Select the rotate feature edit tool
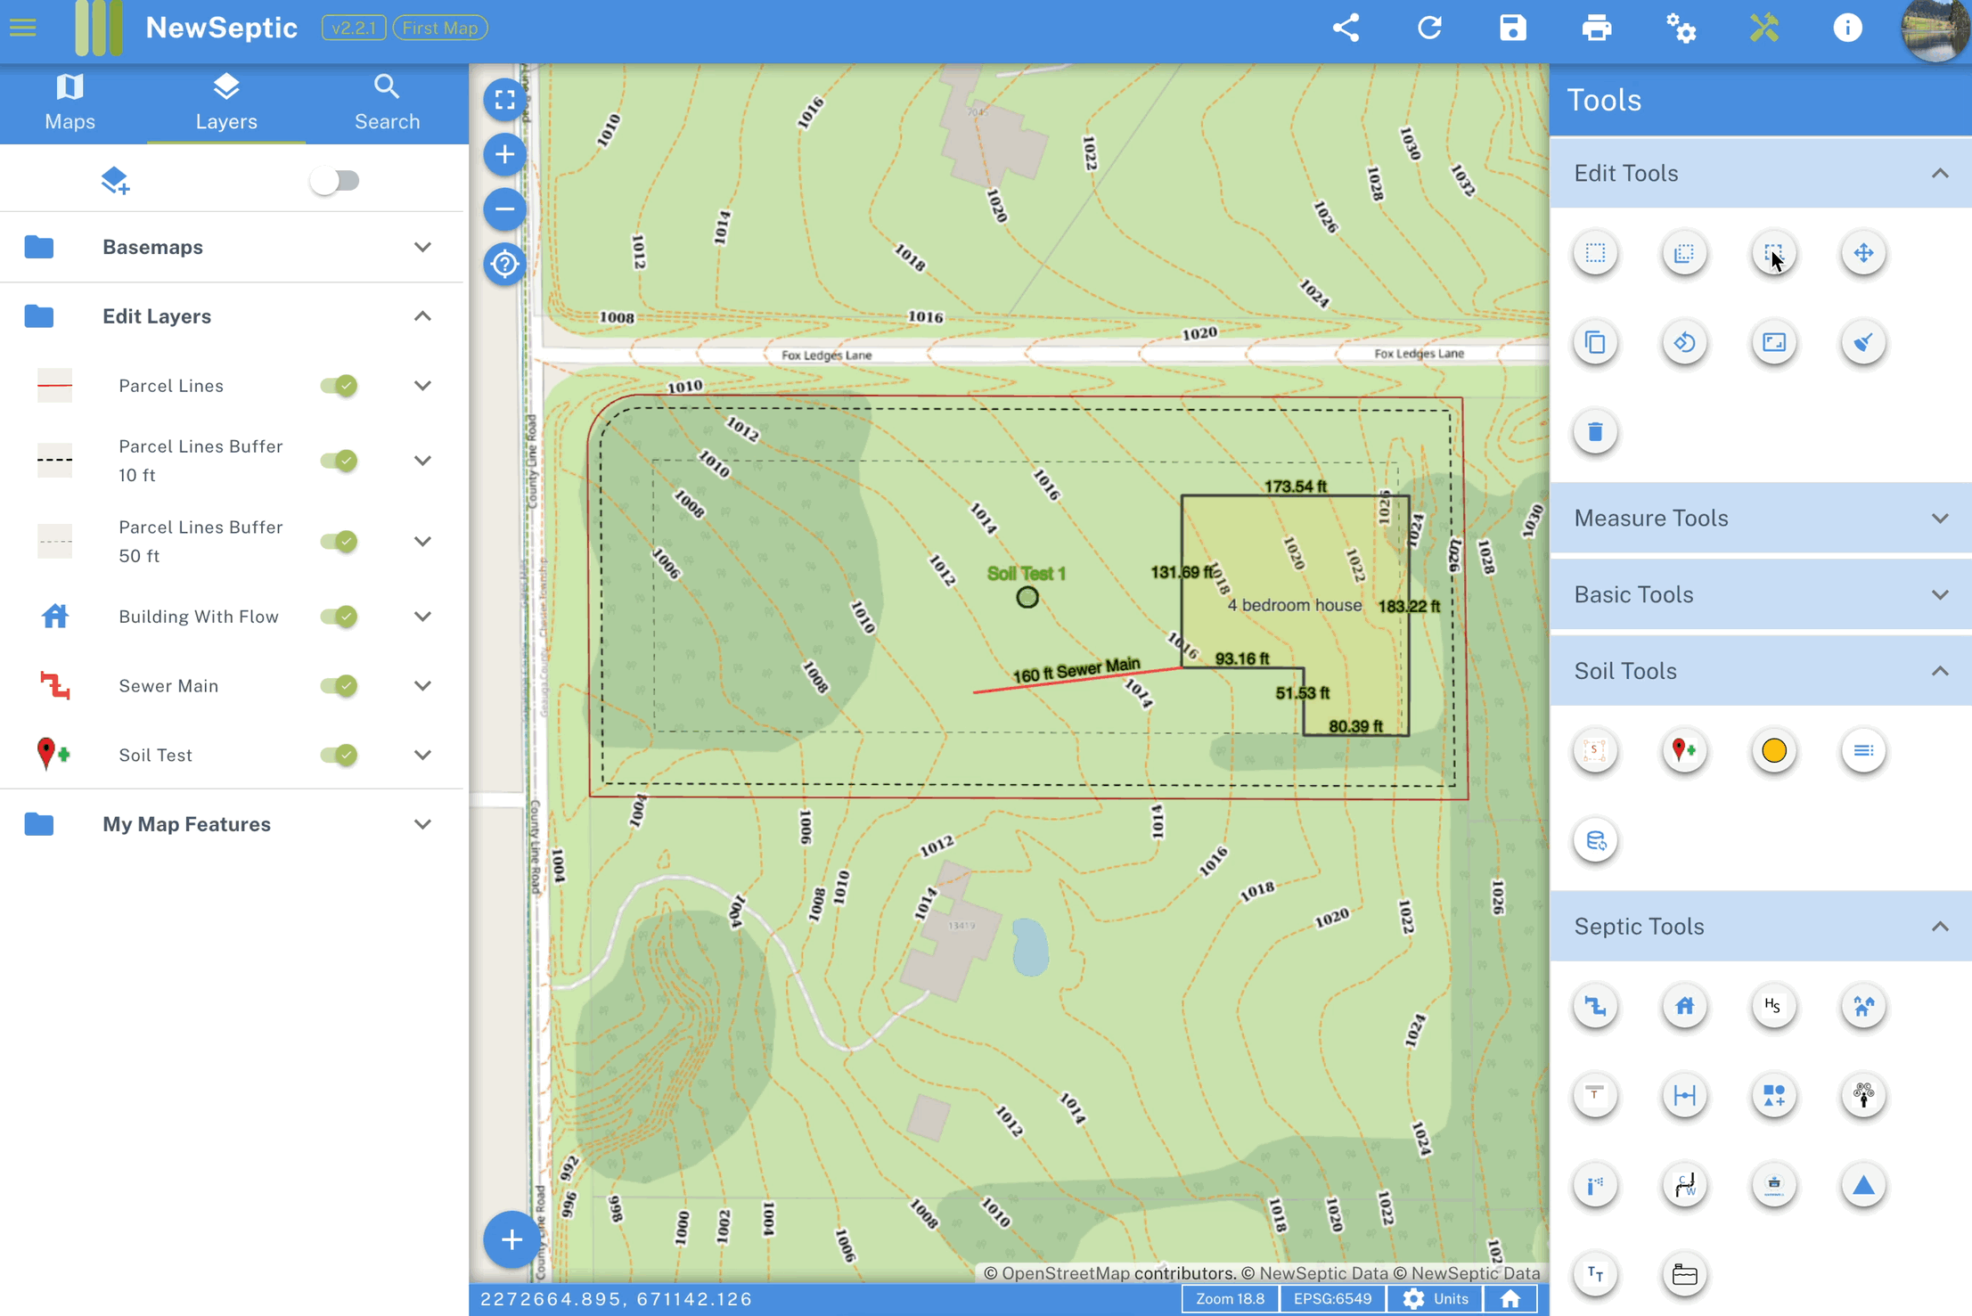1972x1316 pixels. (x=1684, y=343)
